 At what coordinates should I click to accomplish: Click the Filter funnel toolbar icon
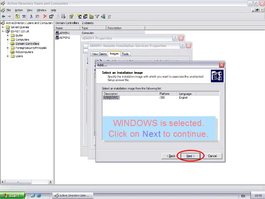pyautogui.click(x=97, y=17)
